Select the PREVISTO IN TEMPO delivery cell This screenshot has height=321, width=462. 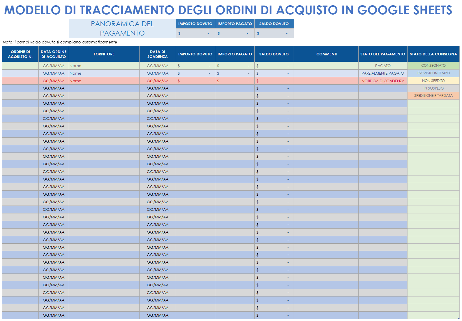tap(433, 73)
